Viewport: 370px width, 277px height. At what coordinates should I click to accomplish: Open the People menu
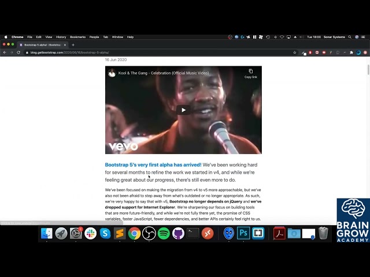coord(94,37)
